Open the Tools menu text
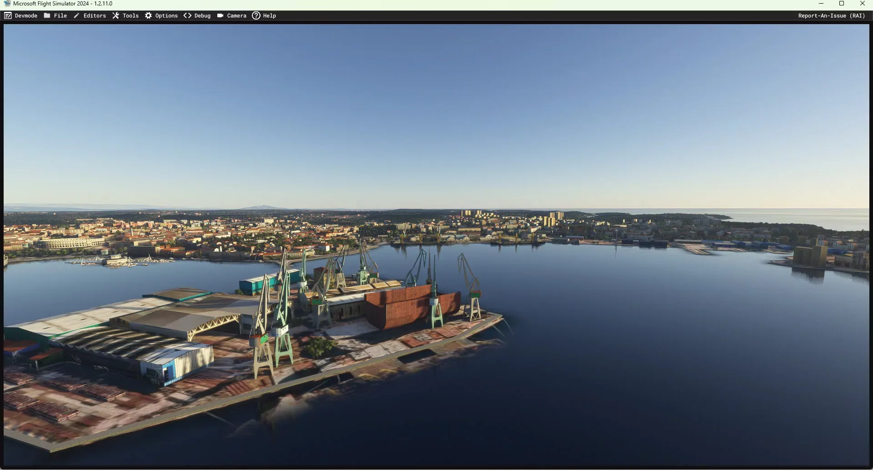873x470 pixels. [x=130, y=15]
